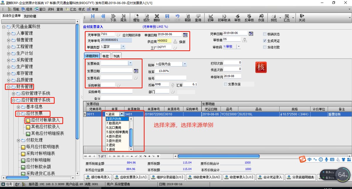Screen dimensions: 352x189
Task: Click the 查询 (query) toolbar icon
Action: click(x=198, y=18)
